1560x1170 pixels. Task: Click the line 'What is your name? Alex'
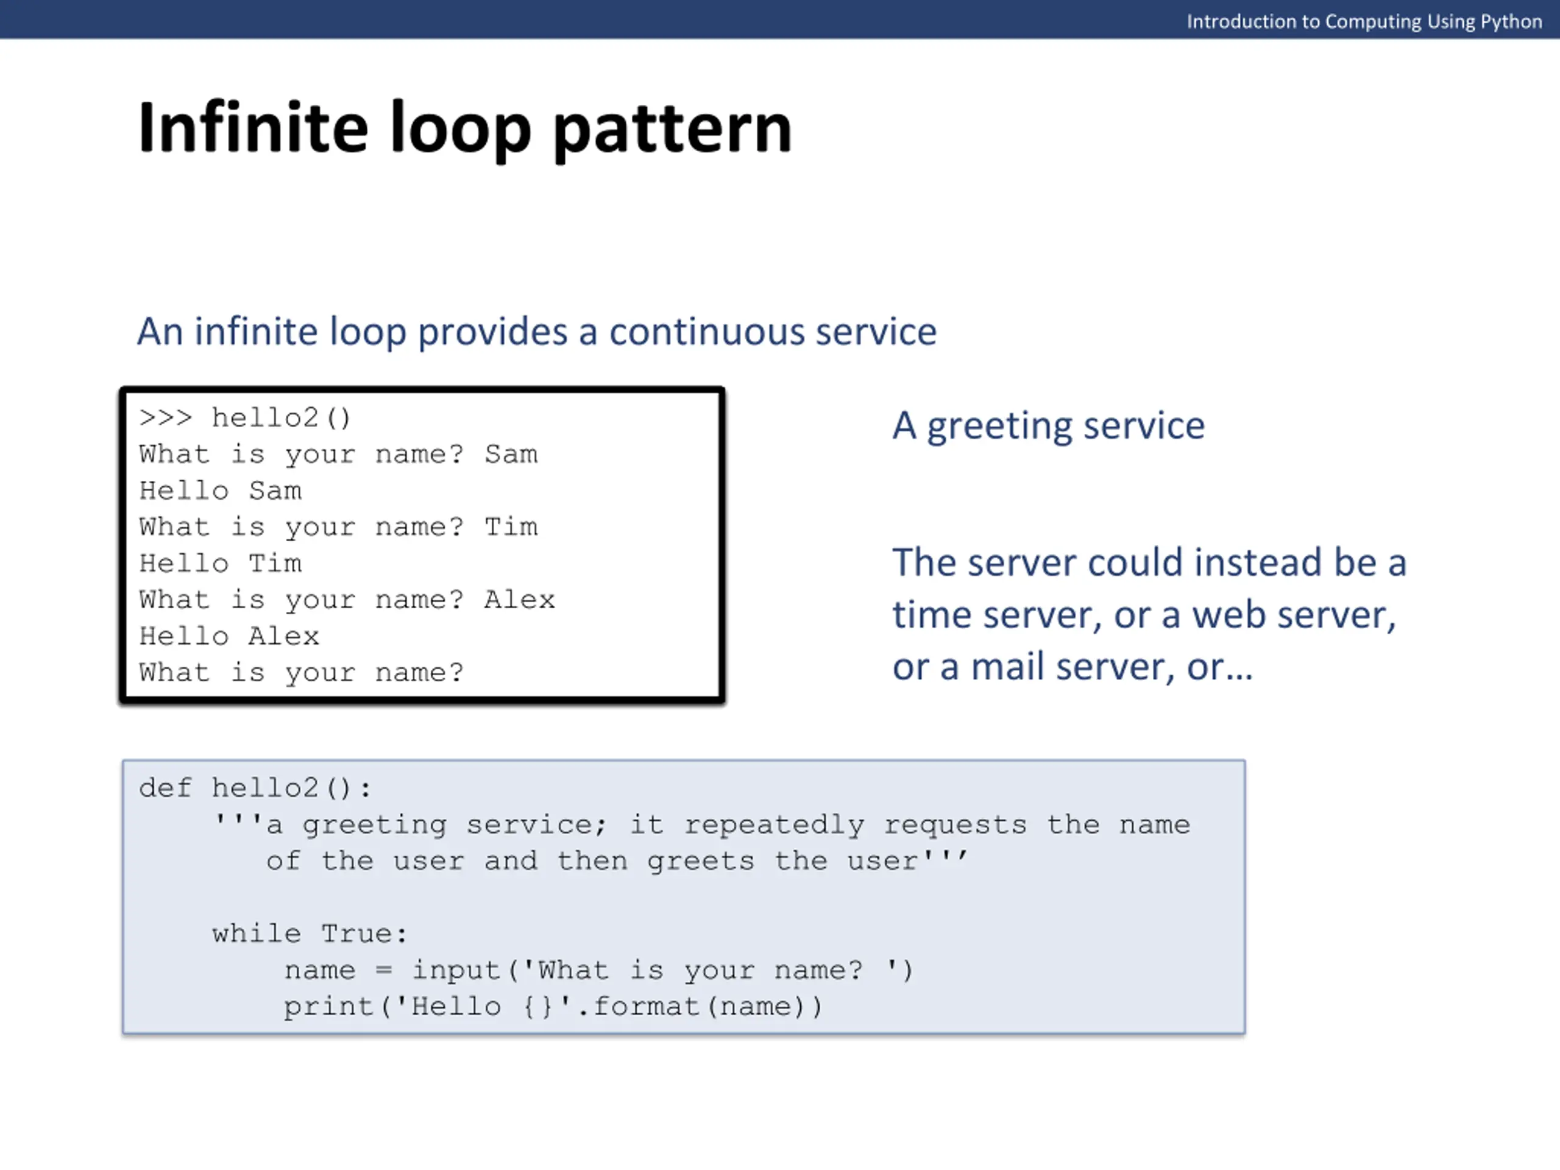pyautogui.click(x=347, y=600)
